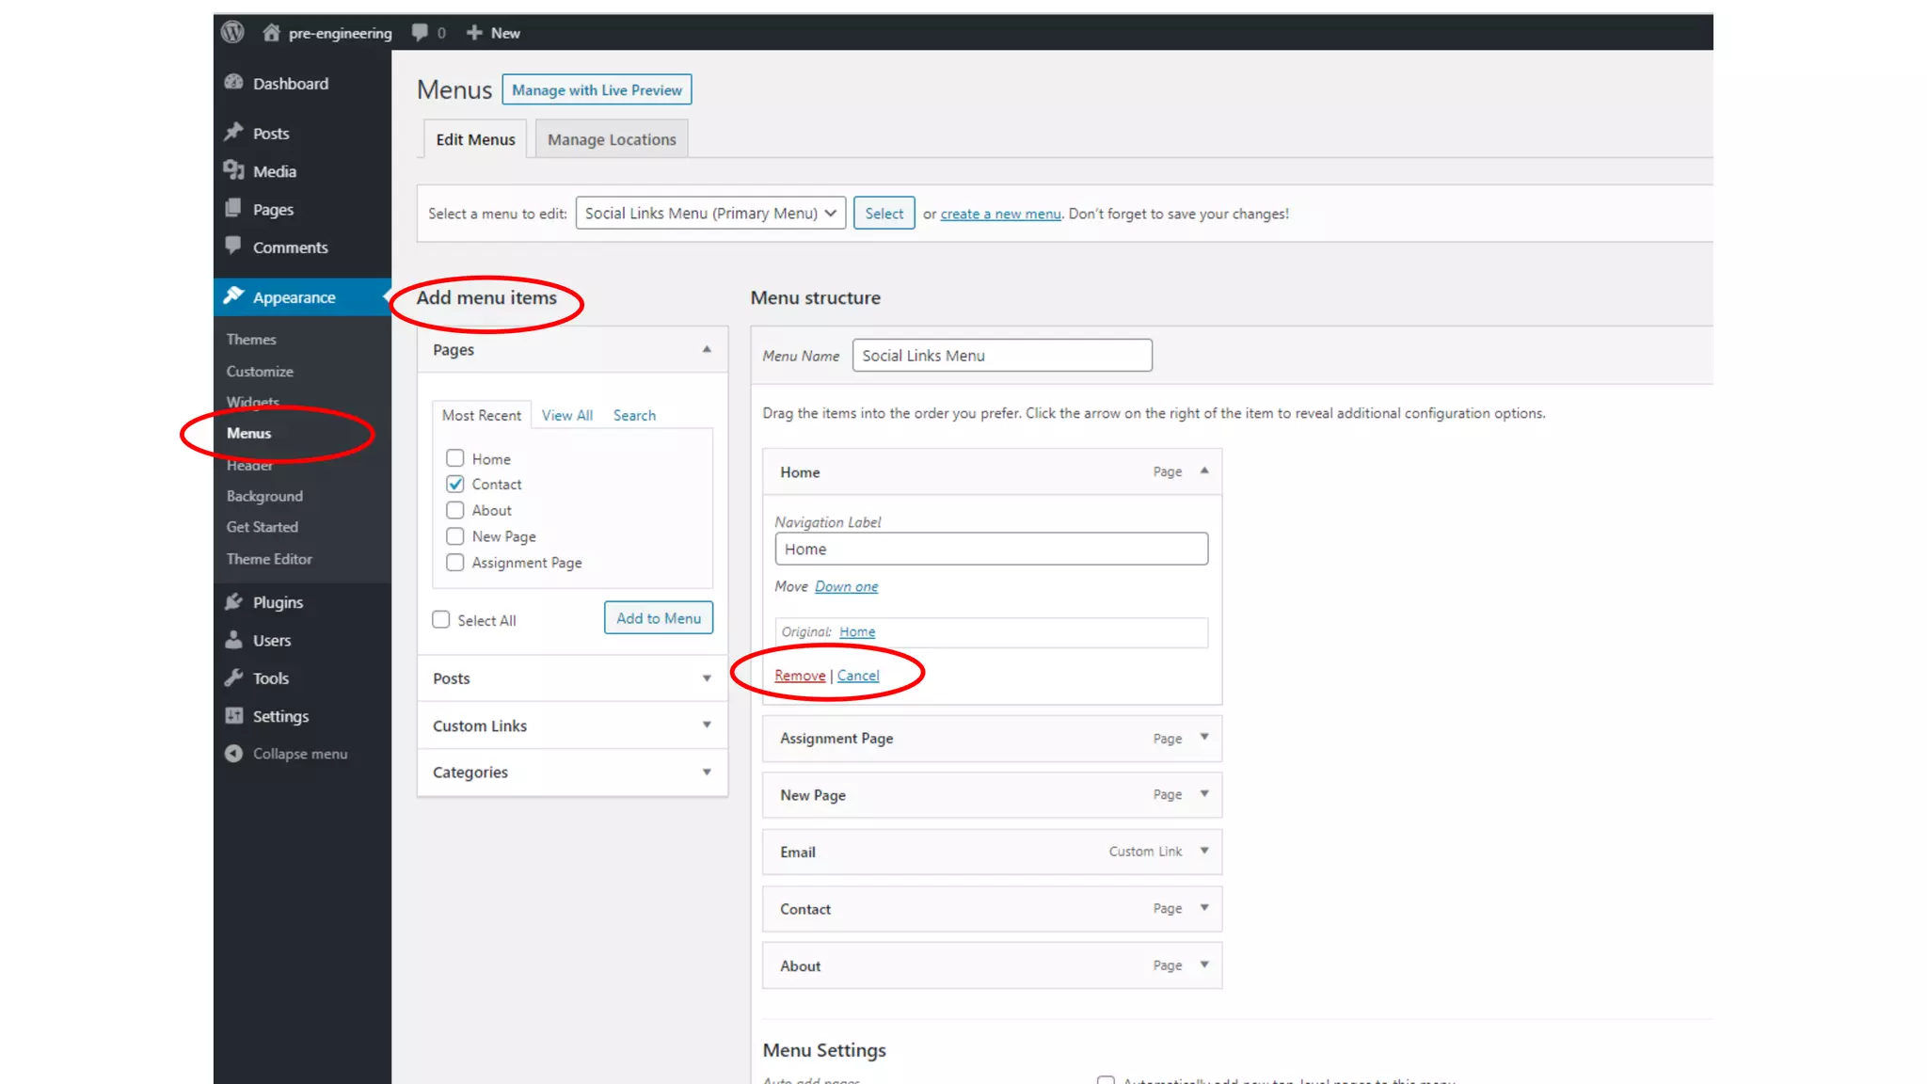Expand the Custom Links panel
The image size is (1927, 1084).
pos(707,725)
